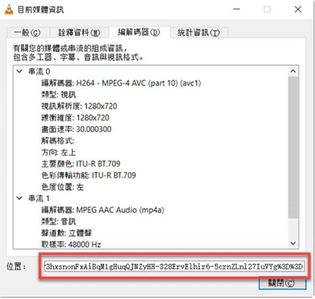Image resolution: width=315 pixels, height=299 pixels.
Task: Minimize the media information window
Action: [x=237, y=9]
